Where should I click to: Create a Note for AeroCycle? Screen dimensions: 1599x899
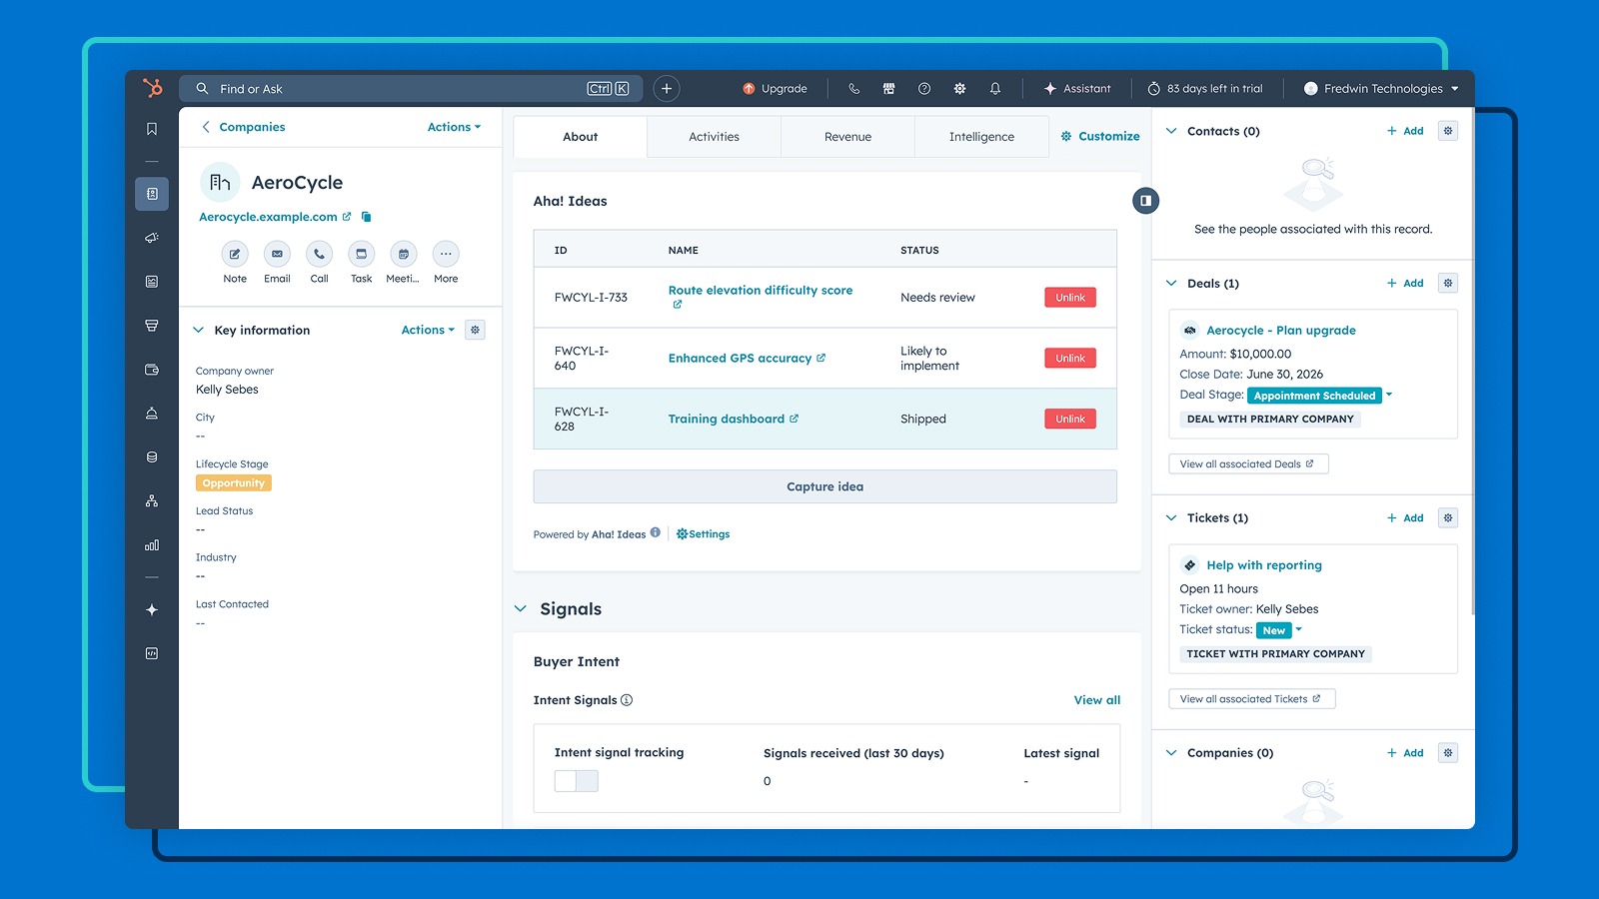[235, 254]
